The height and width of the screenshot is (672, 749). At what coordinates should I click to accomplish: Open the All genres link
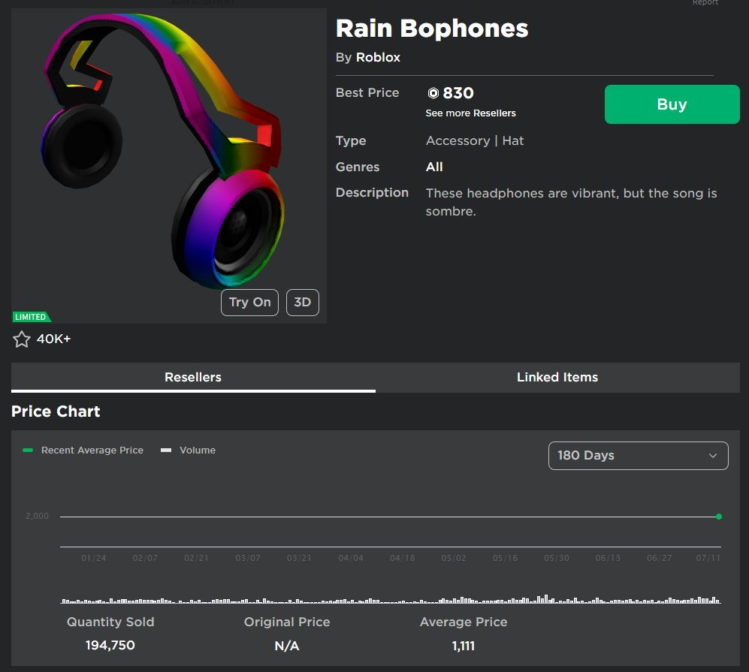pyautogui.click(x=434, y=167)
